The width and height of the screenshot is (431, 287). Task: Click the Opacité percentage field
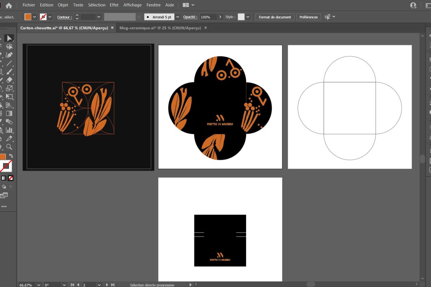(208, 17)
